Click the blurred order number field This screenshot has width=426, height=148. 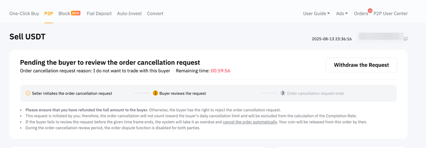tap(380, 38)
